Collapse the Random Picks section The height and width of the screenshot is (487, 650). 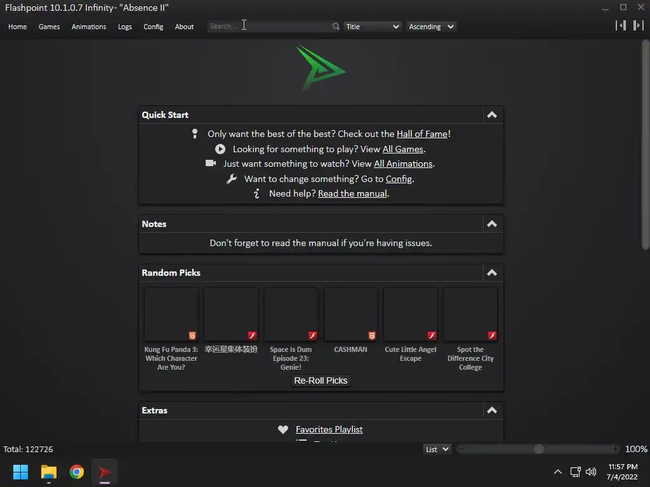pos(492,273)
